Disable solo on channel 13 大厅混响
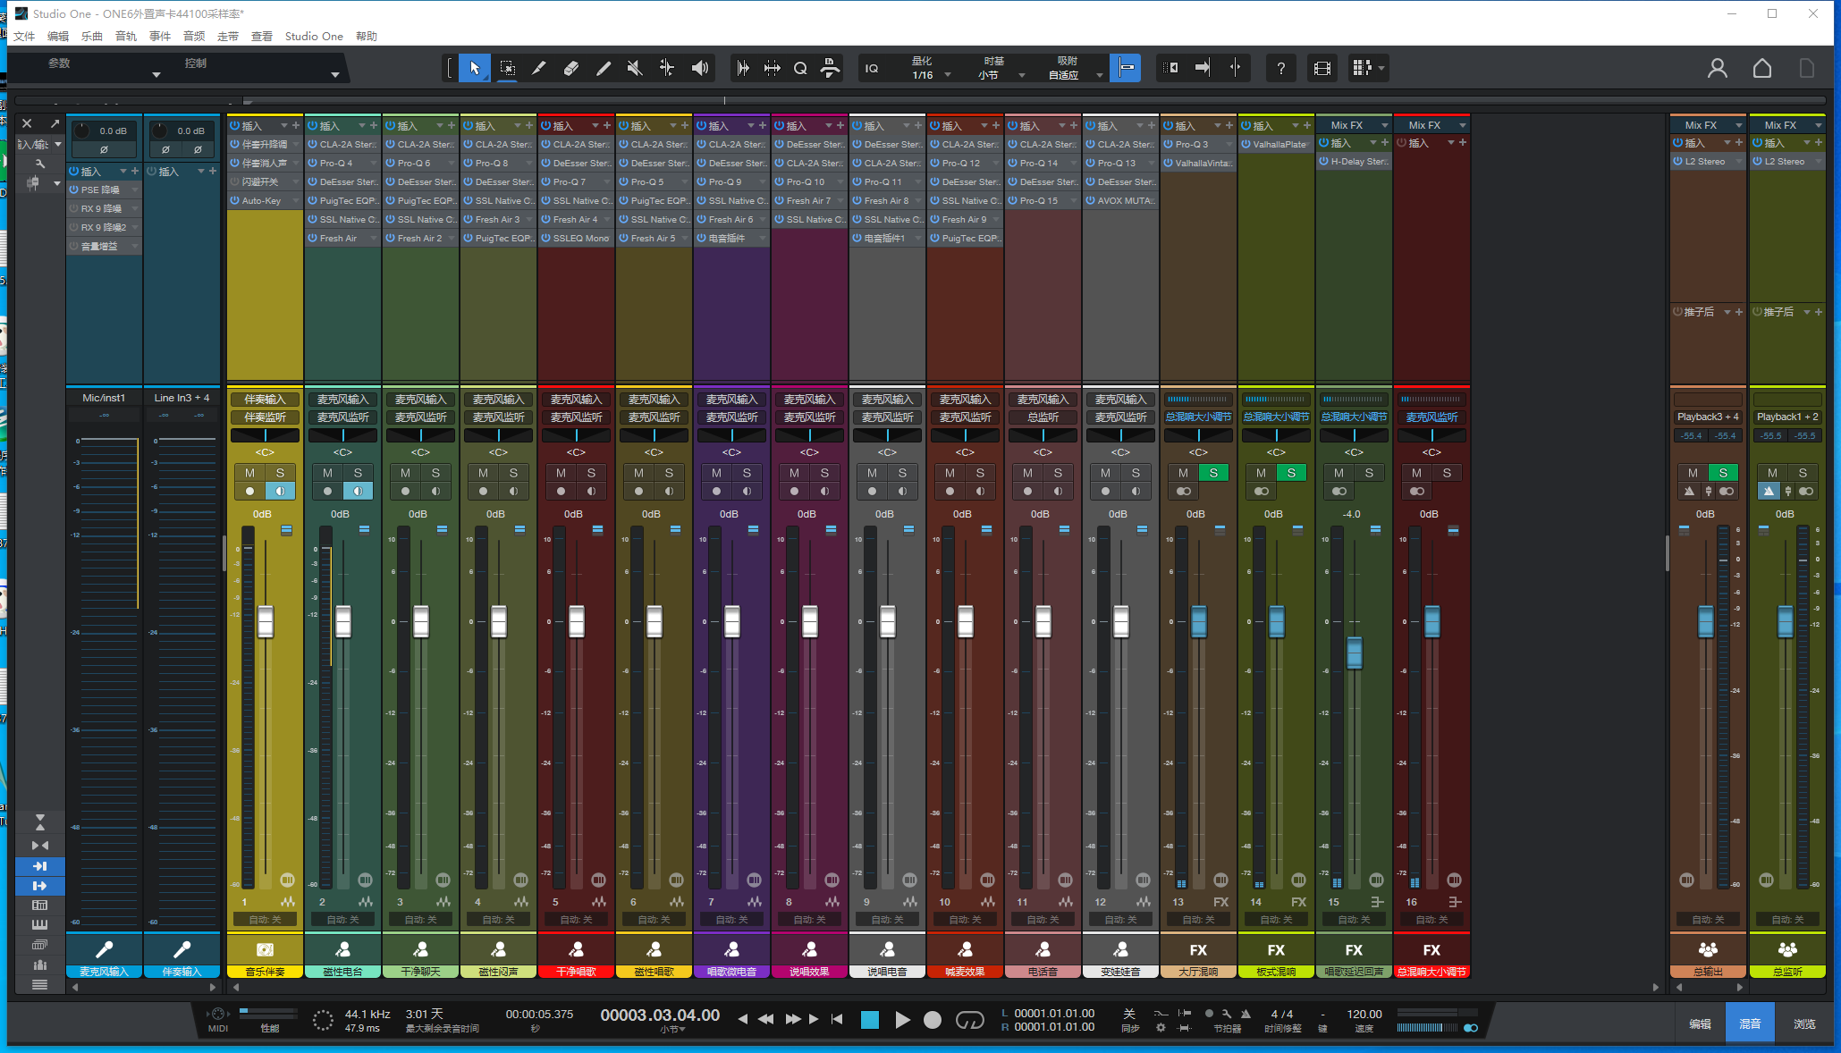This screenshot has width=1841, height=1053. coord(1213,473)
